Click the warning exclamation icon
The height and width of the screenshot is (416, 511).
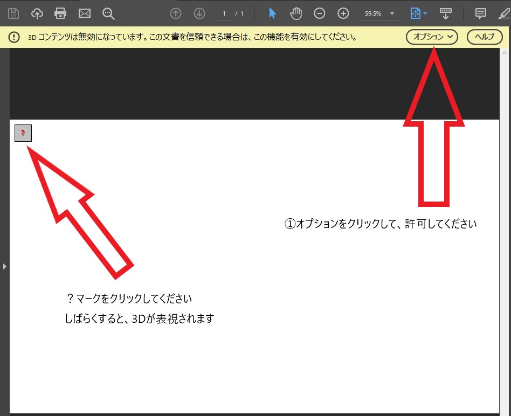(14, 37)
